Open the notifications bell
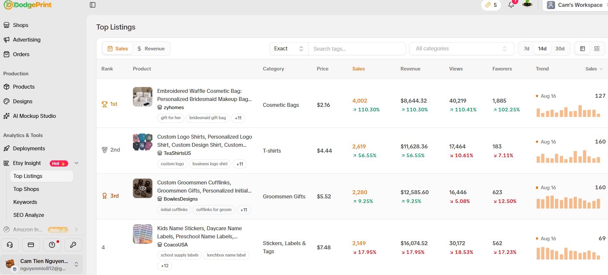The height and width of the screenshot is (275, 608). 511,5
